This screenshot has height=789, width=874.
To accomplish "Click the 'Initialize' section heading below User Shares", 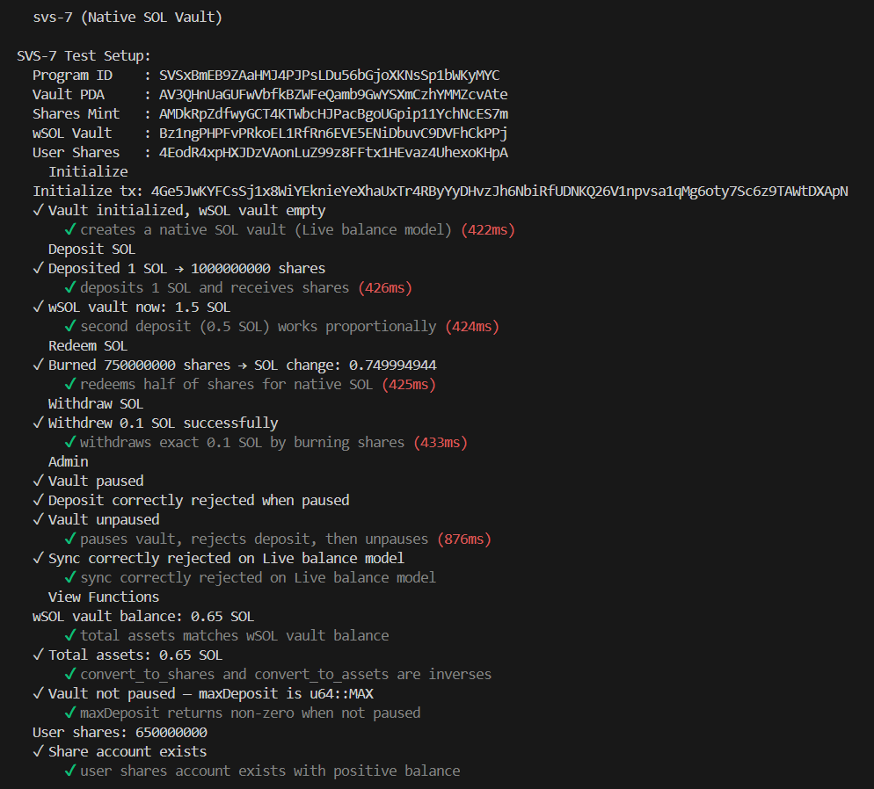I will [x=88, y=171].
